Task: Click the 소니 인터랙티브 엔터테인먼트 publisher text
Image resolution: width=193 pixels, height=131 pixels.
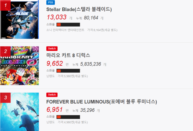Action: click(x=65, y=30)
